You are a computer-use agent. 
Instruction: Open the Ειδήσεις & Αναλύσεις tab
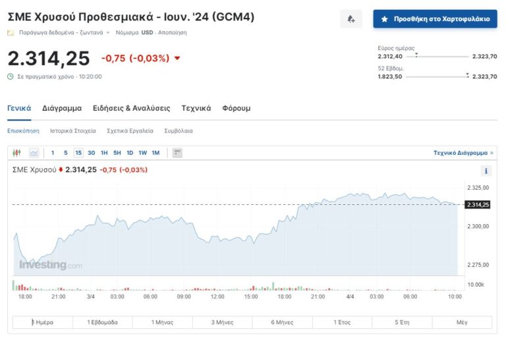(131, 108)
